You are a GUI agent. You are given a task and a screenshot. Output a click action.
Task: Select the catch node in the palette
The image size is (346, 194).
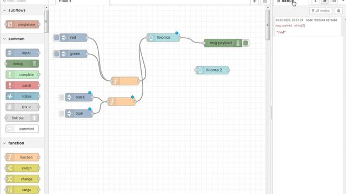click(x=22, y=85)
